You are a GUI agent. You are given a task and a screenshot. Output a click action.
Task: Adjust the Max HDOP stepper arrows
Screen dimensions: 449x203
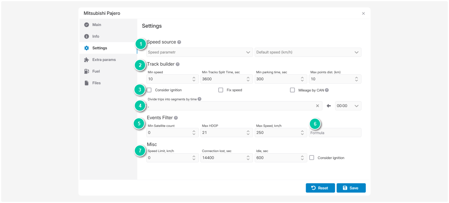click(x=248, y=133)
